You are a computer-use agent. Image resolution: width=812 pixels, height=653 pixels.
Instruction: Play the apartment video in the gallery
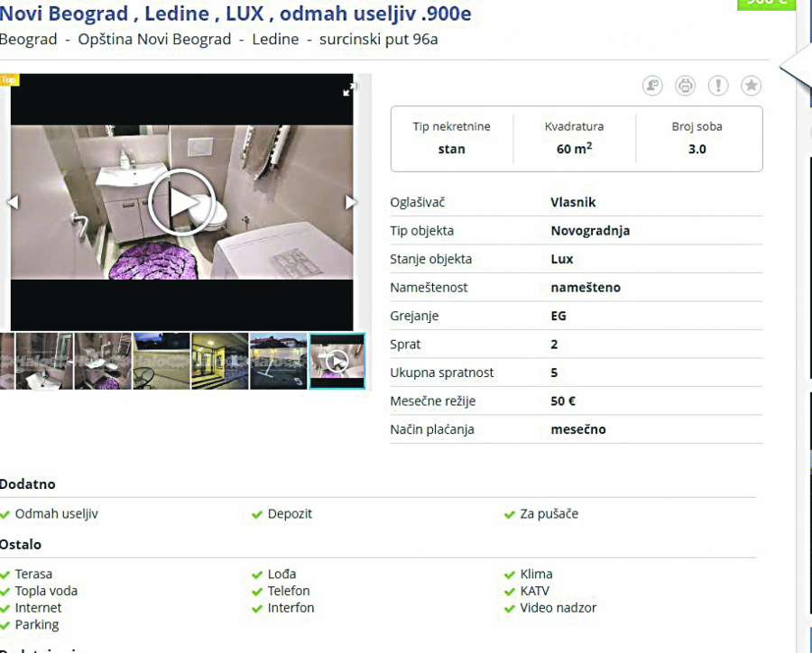181,202
